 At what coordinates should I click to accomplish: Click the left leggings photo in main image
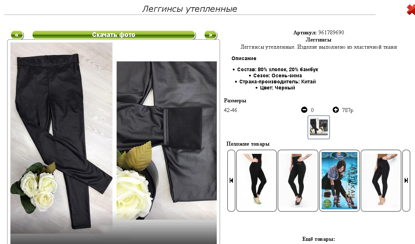click(62, 138)
